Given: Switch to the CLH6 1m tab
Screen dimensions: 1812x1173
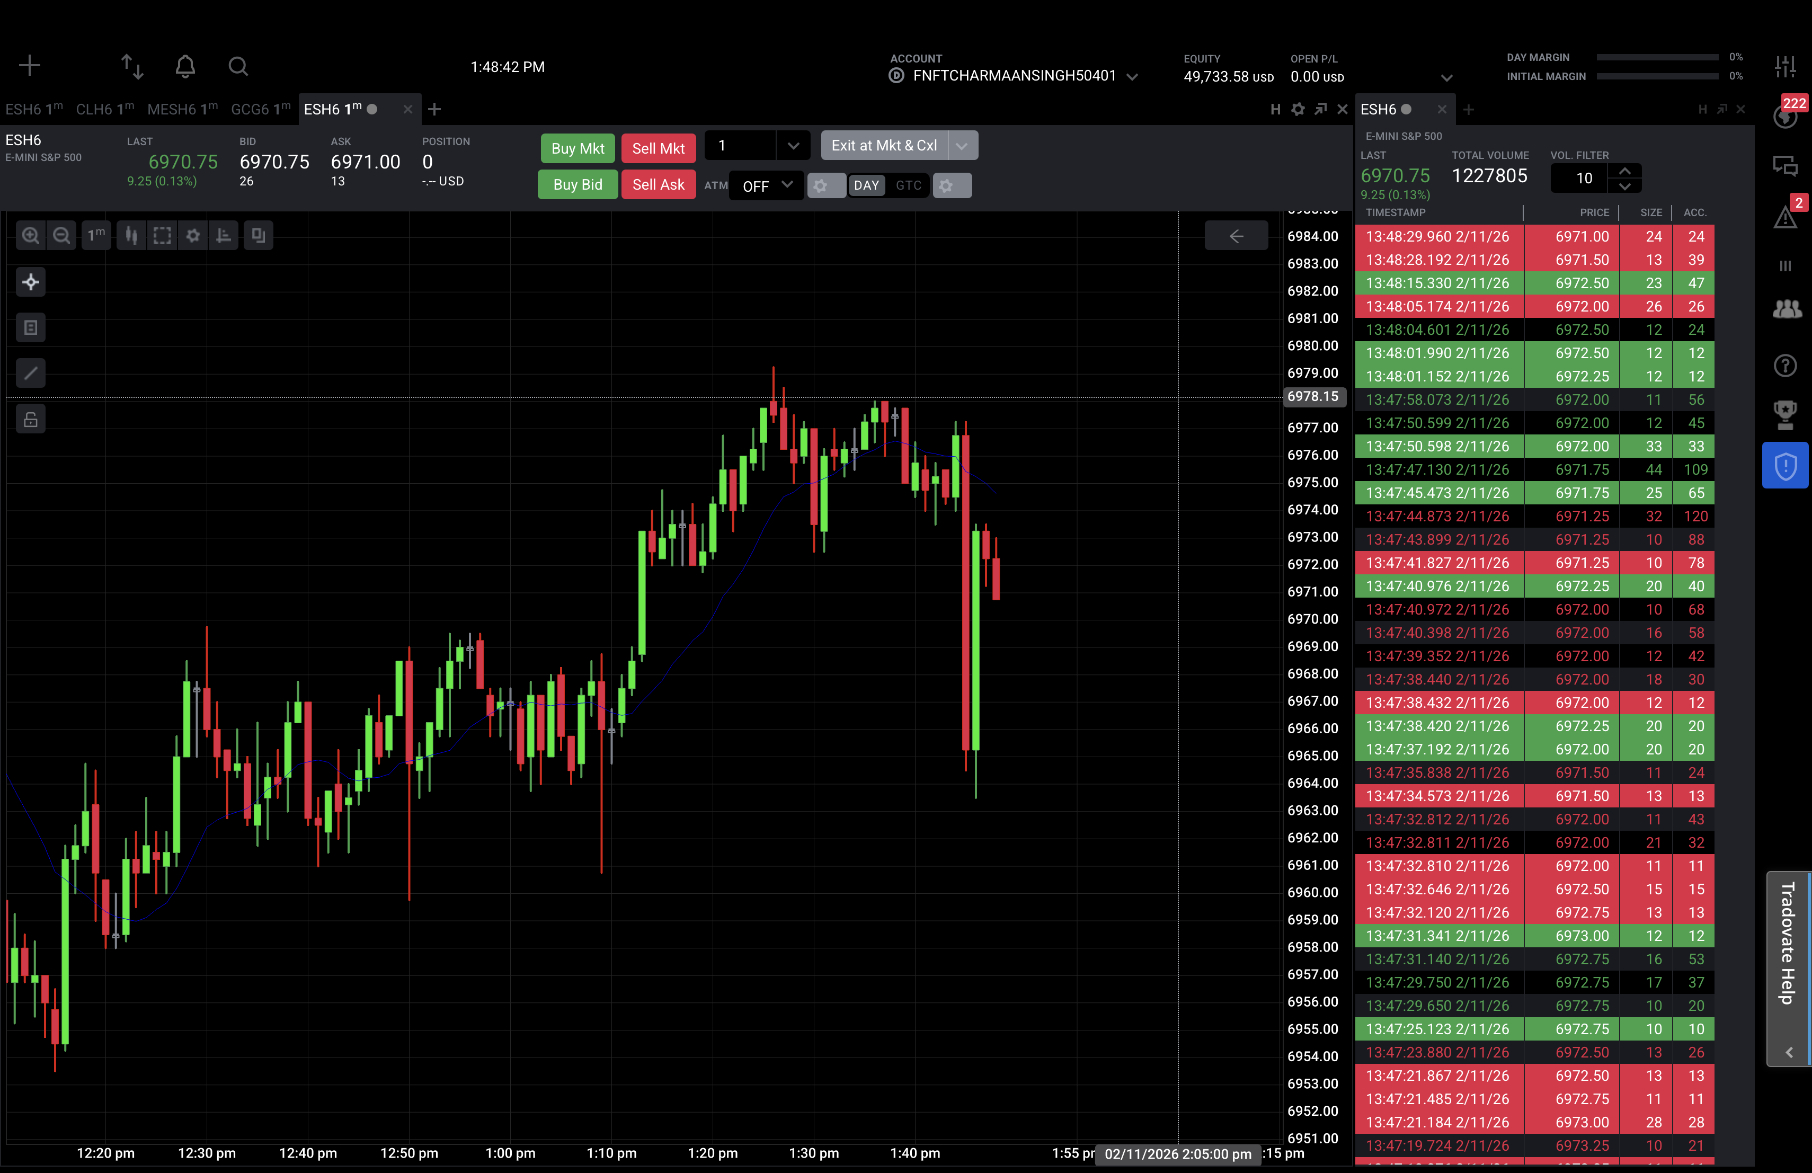Looking at the screenshot, I should tap(104, 110).
